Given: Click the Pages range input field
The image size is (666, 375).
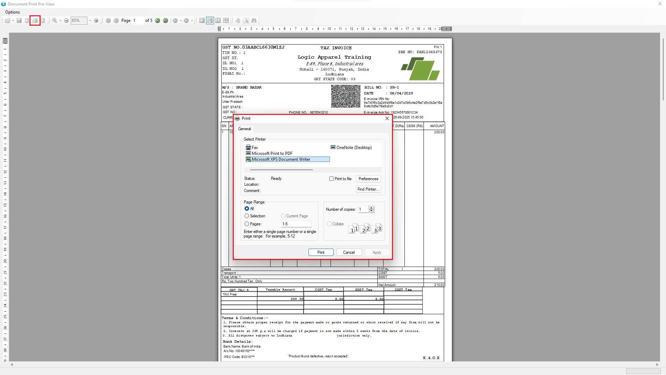Looking at the screenshot, I should tap(296, 224).
